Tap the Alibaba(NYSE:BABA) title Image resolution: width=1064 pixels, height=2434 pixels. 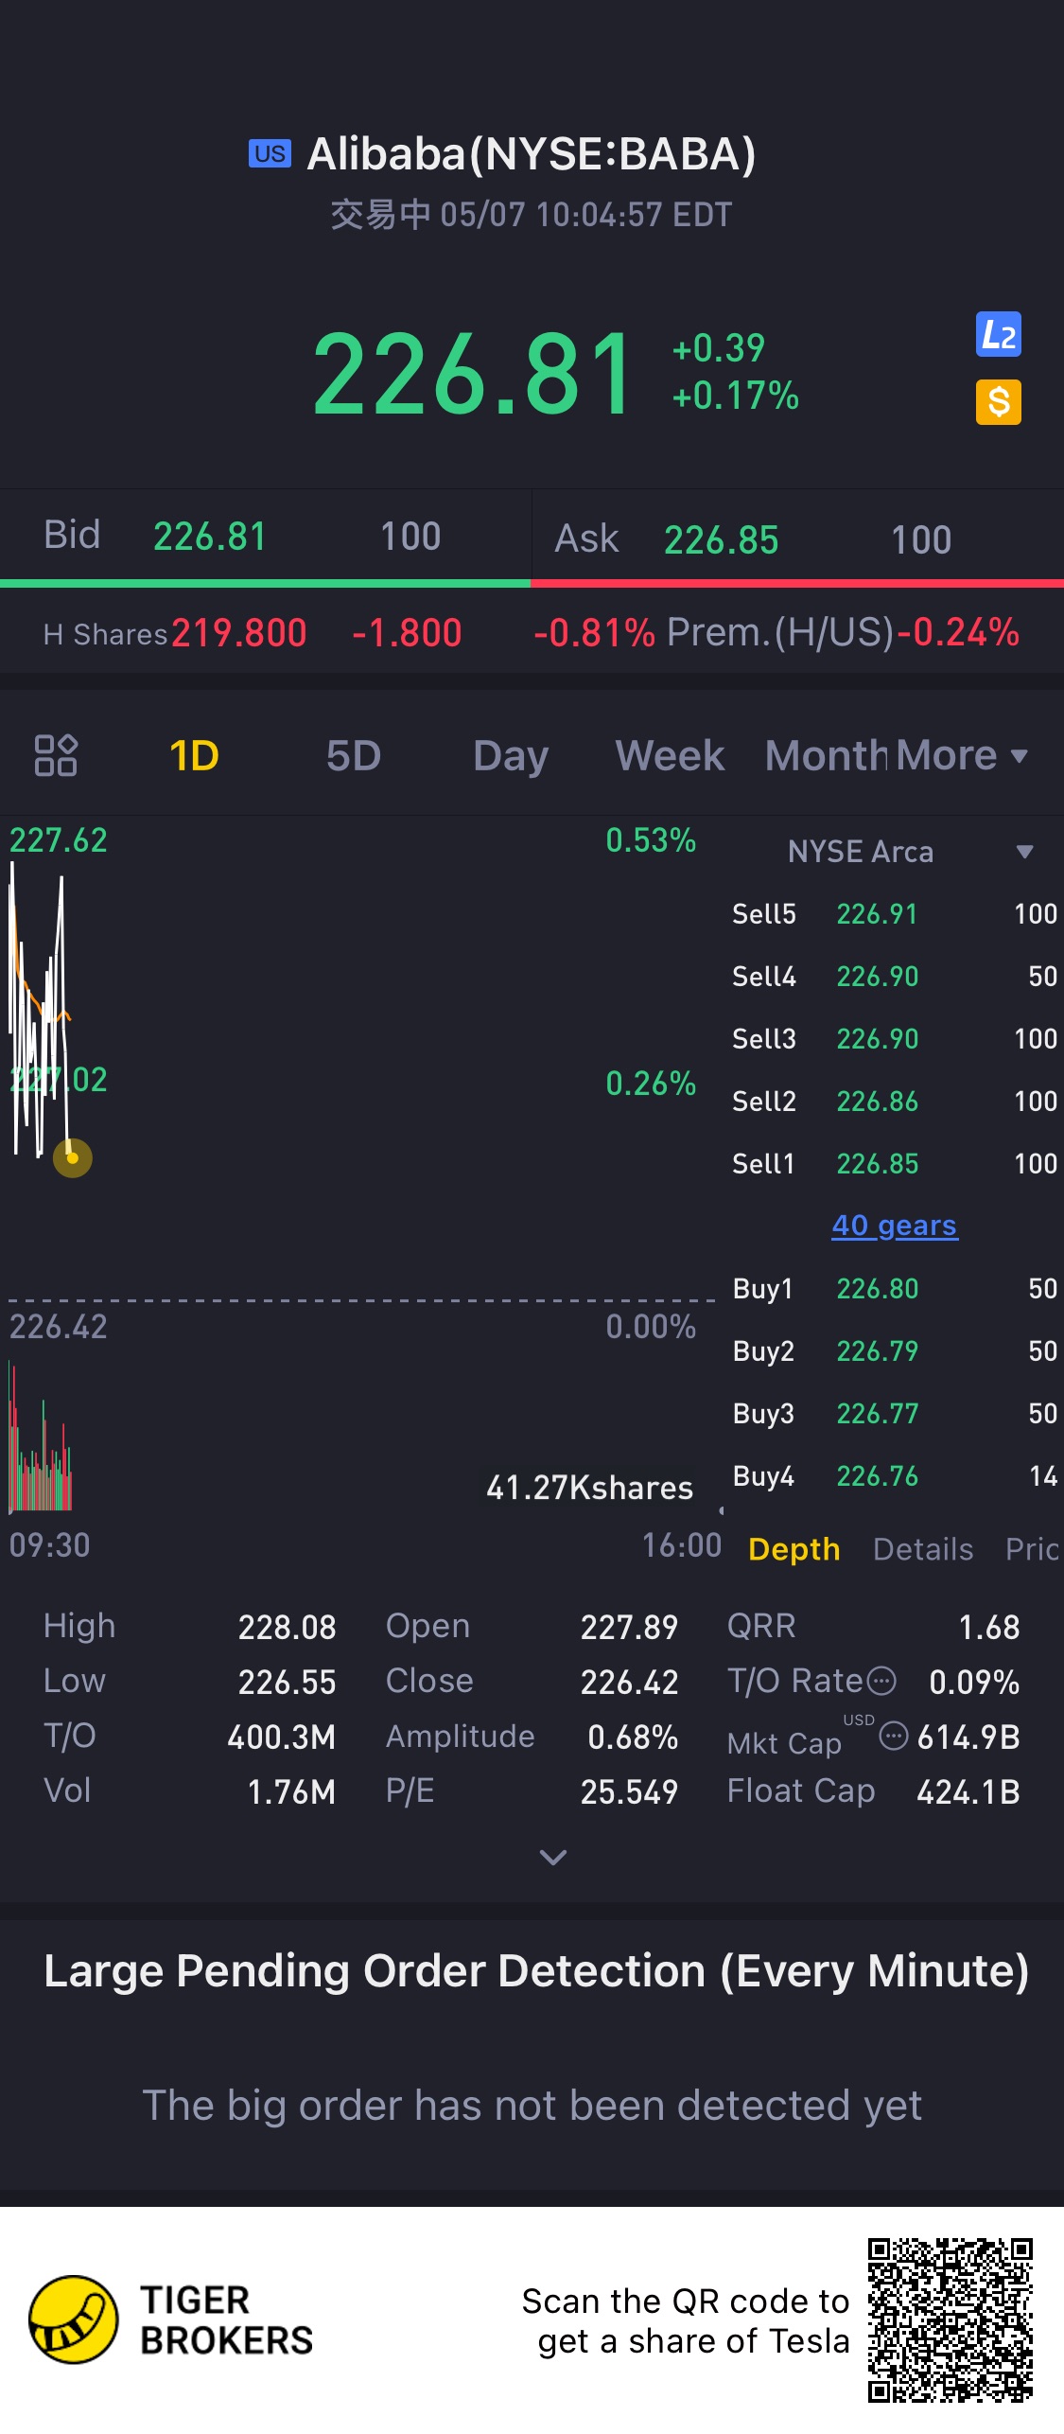(x=532, y=154)
